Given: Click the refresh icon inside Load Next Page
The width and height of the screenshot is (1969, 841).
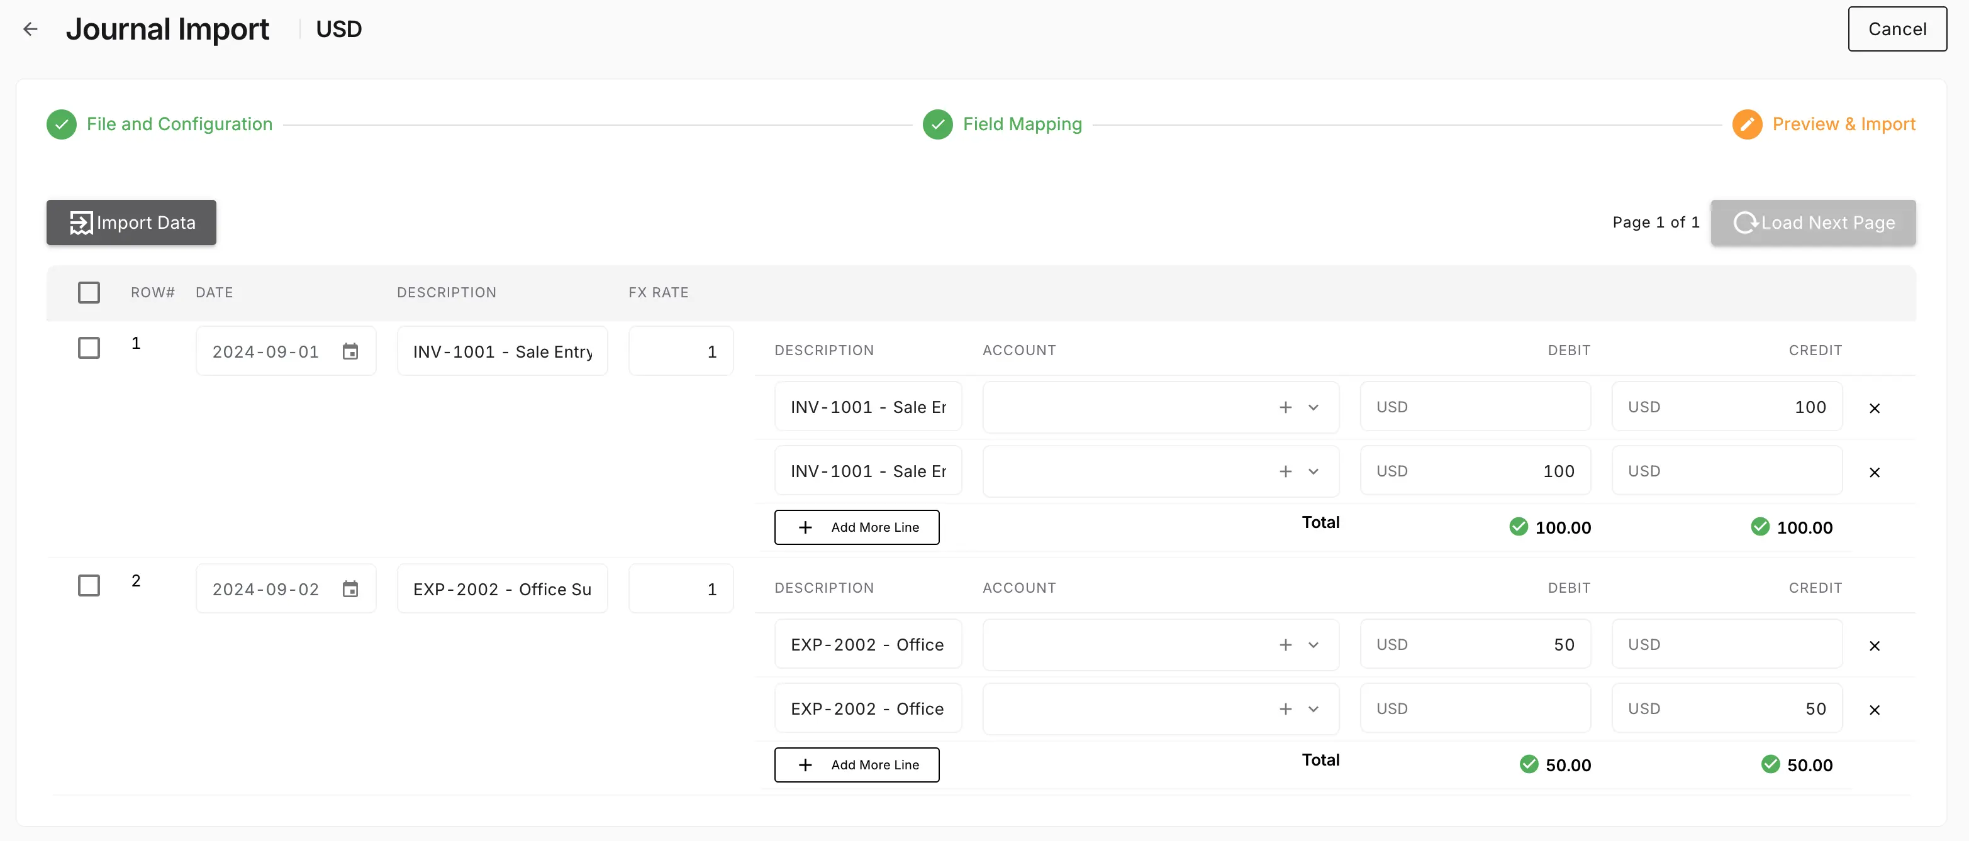Looking at the screenshot, I should point(1748,223).
